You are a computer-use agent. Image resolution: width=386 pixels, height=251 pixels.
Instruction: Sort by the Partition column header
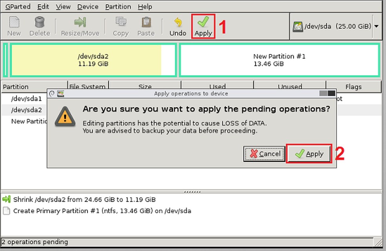click(34, 87)
